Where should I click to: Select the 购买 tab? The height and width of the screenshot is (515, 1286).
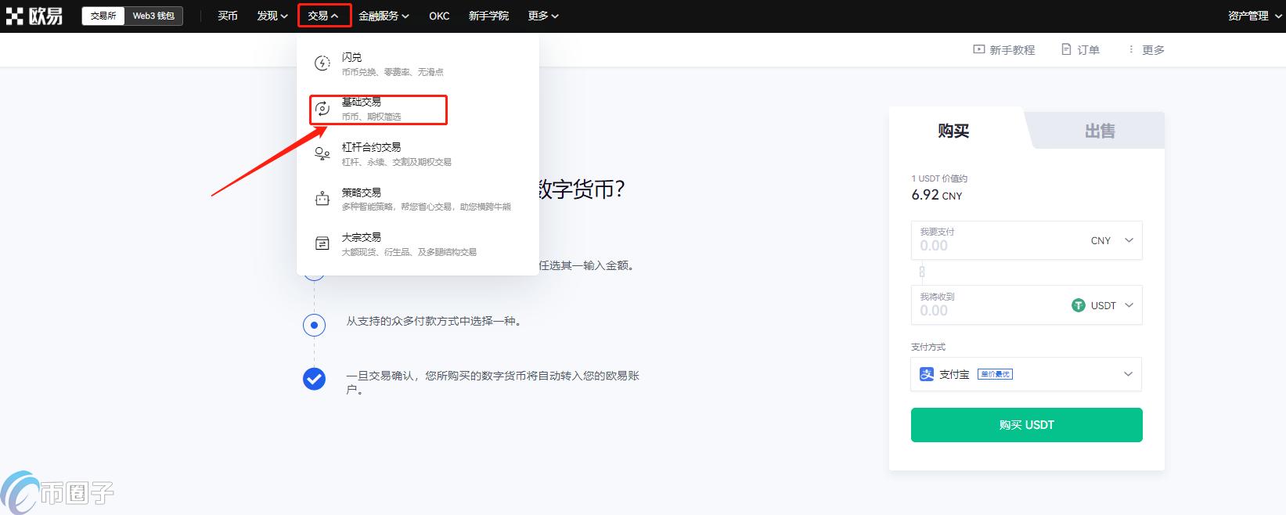point(953,131)
